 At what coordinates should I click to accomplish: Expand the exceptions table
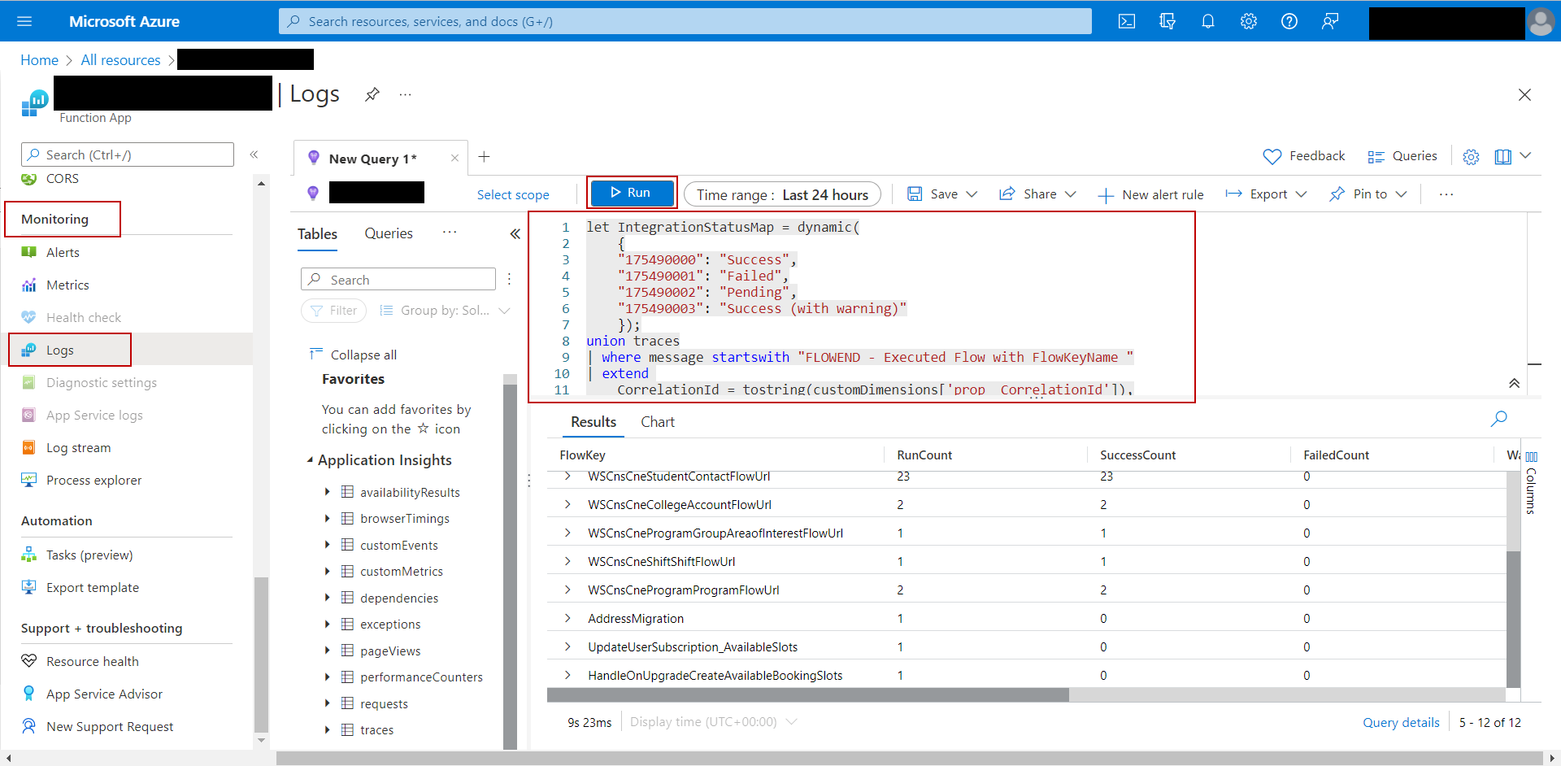pos(327,624)
